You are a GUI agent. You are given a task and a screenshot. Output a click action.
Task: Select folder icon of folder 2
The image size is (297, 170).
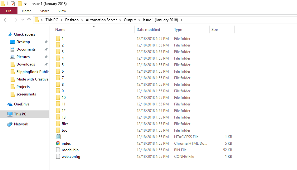[x=58, y=45]
